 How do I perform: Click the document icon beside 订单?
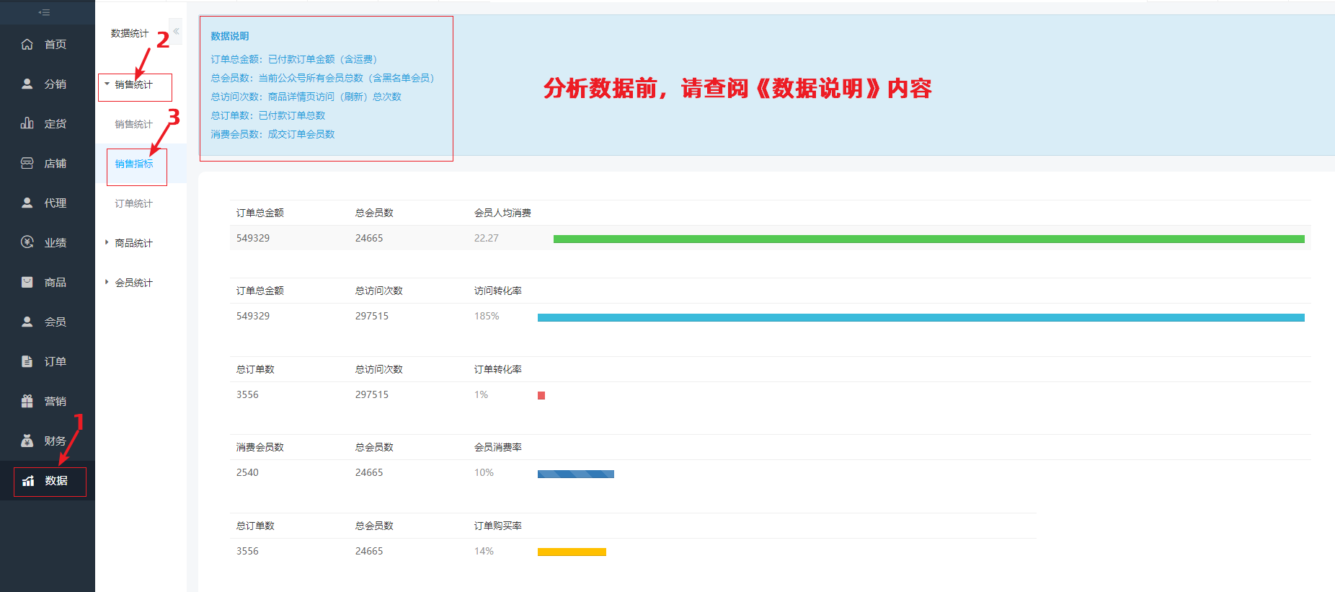point(27,361)
